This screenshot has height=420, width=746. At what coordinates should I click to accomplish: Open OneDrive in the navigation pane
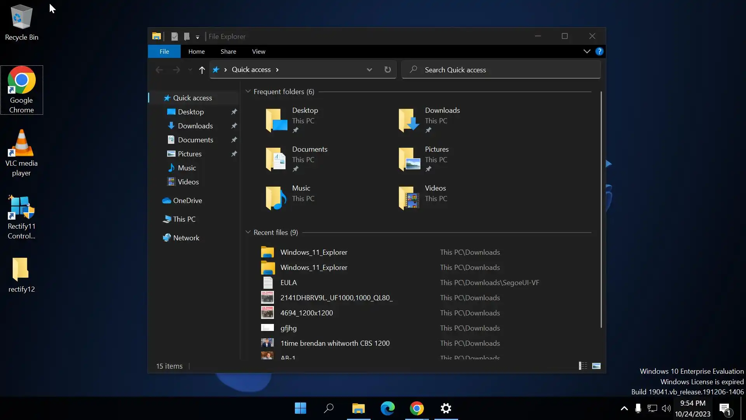187,201
